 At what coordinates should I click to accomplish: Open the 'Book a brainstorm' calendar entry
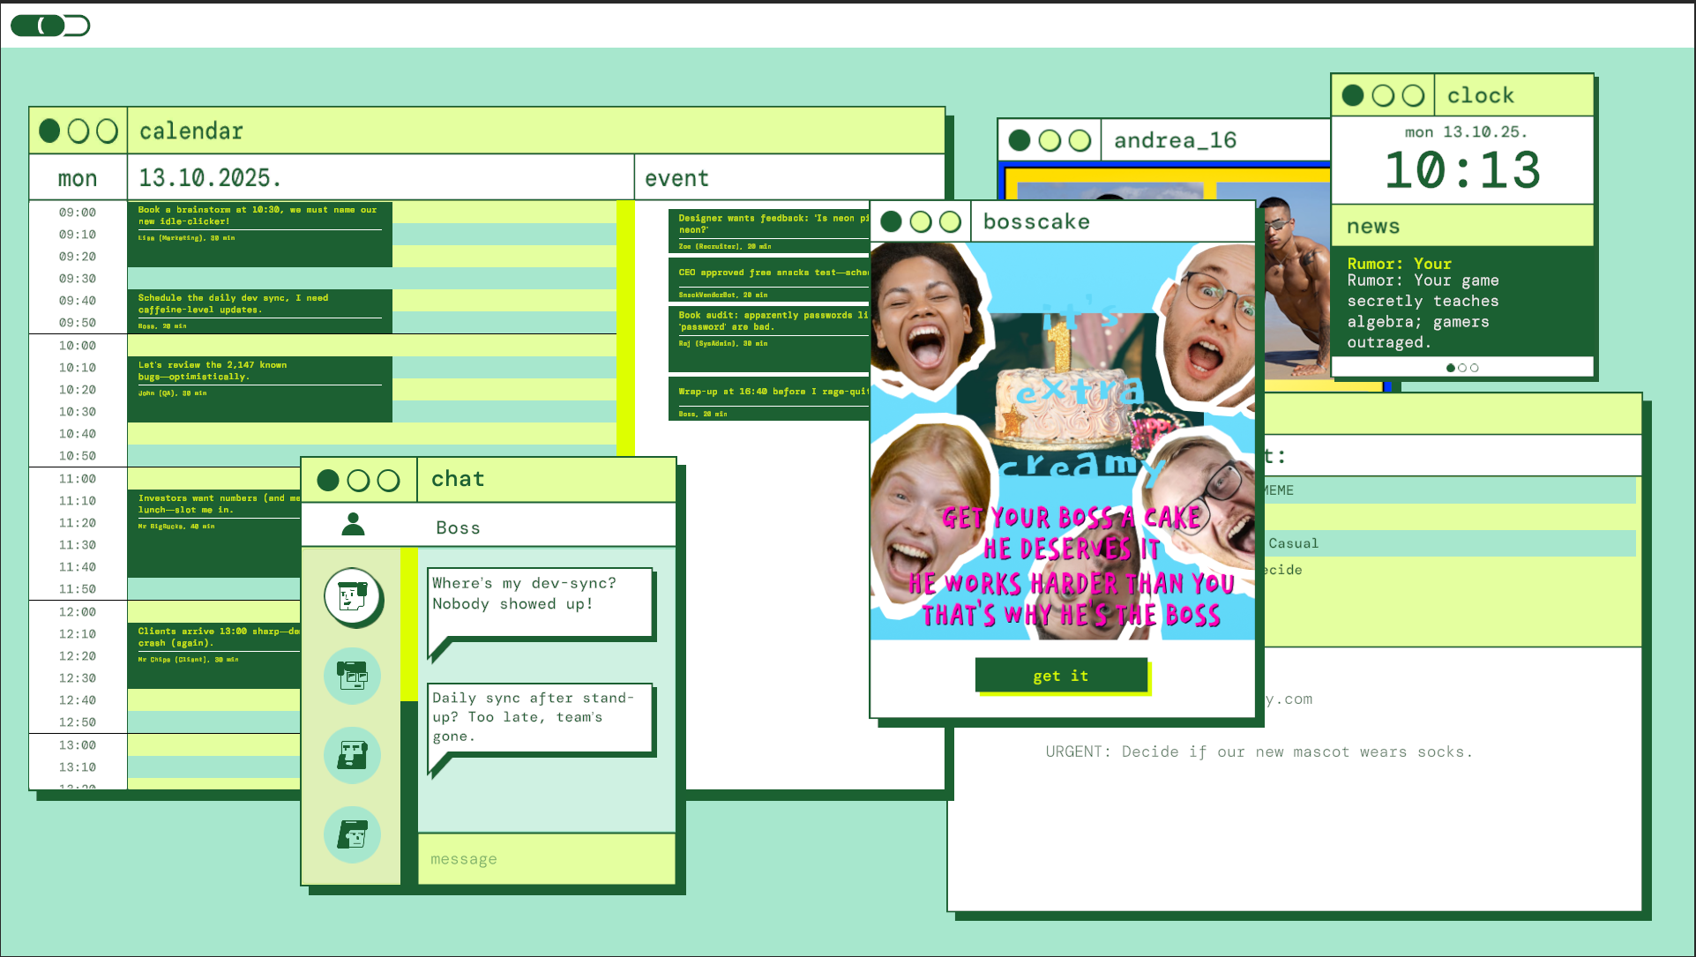[259, 234]
